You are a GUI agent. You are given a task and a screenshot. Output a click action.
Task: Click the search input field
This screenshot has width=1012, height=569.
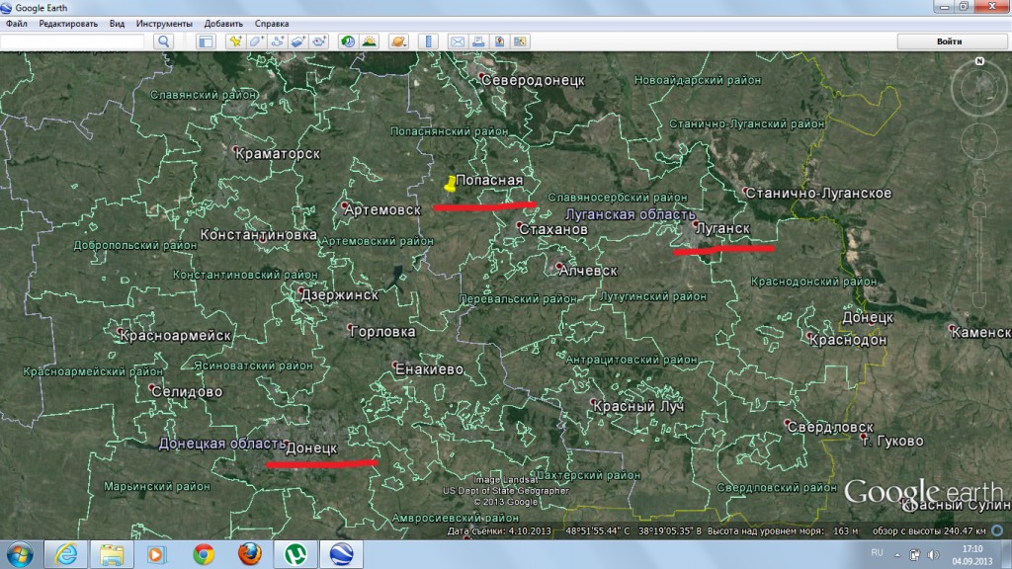pyautogui.click(x=74, y=41)
